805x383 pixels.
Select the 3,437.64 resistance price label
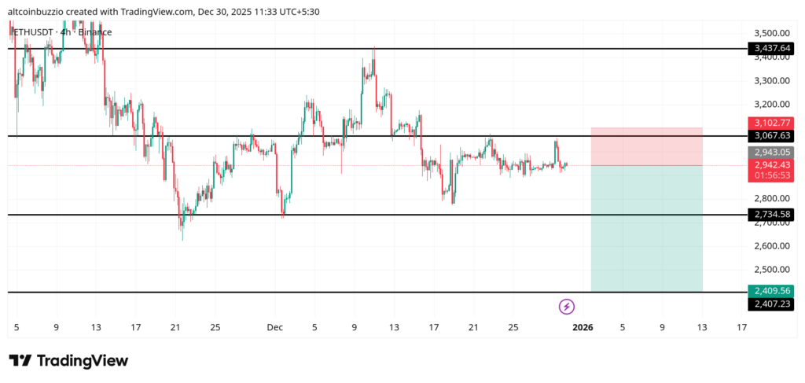(771, 49)
